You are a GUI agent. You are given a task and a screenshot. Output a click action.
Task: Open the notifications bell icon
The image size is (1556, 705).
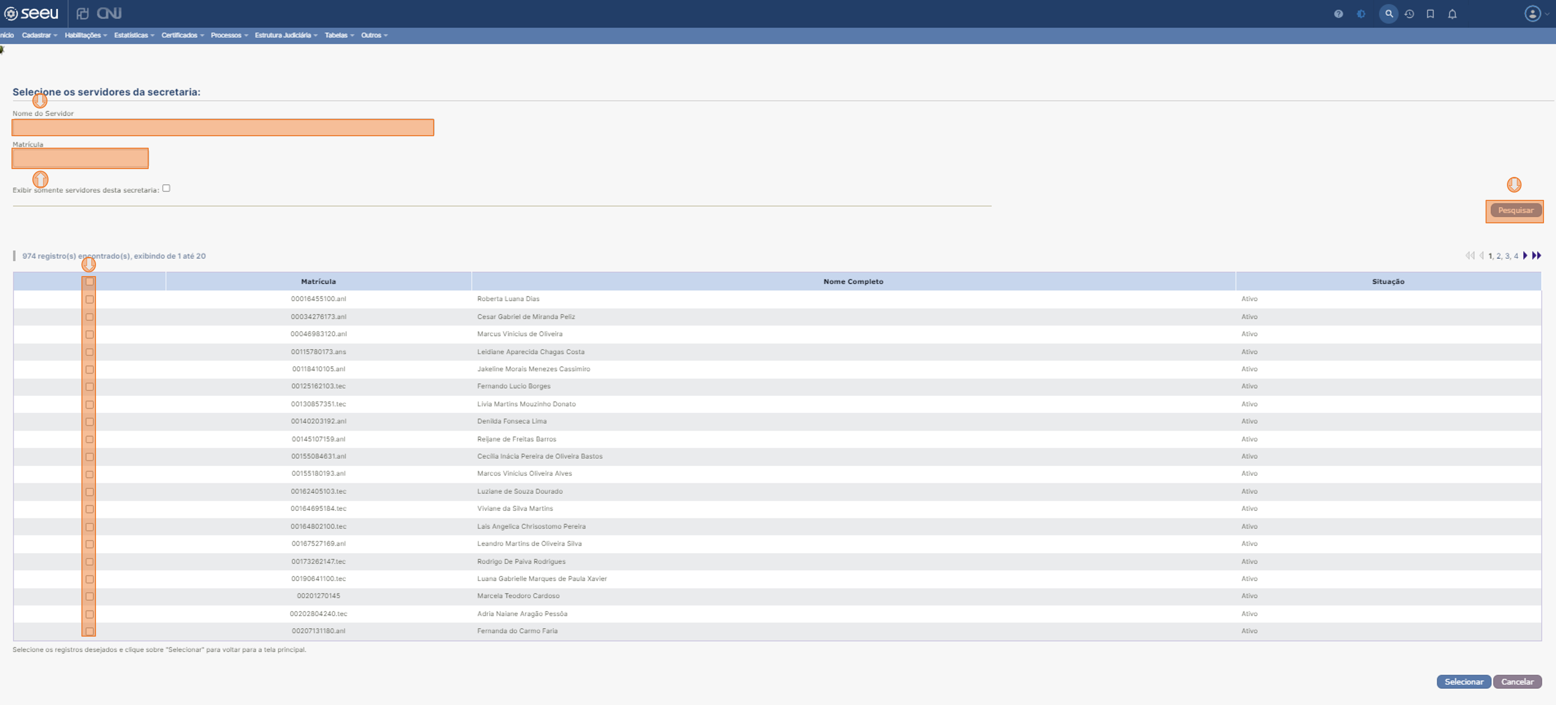[1452, 14]
